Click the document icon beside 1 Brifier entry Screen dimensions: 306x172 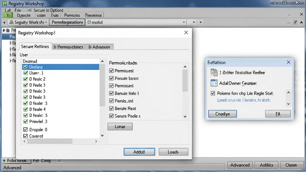[x=214, y=72]
